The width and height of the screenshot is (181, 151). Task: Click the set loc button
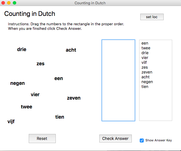point(152,17)
